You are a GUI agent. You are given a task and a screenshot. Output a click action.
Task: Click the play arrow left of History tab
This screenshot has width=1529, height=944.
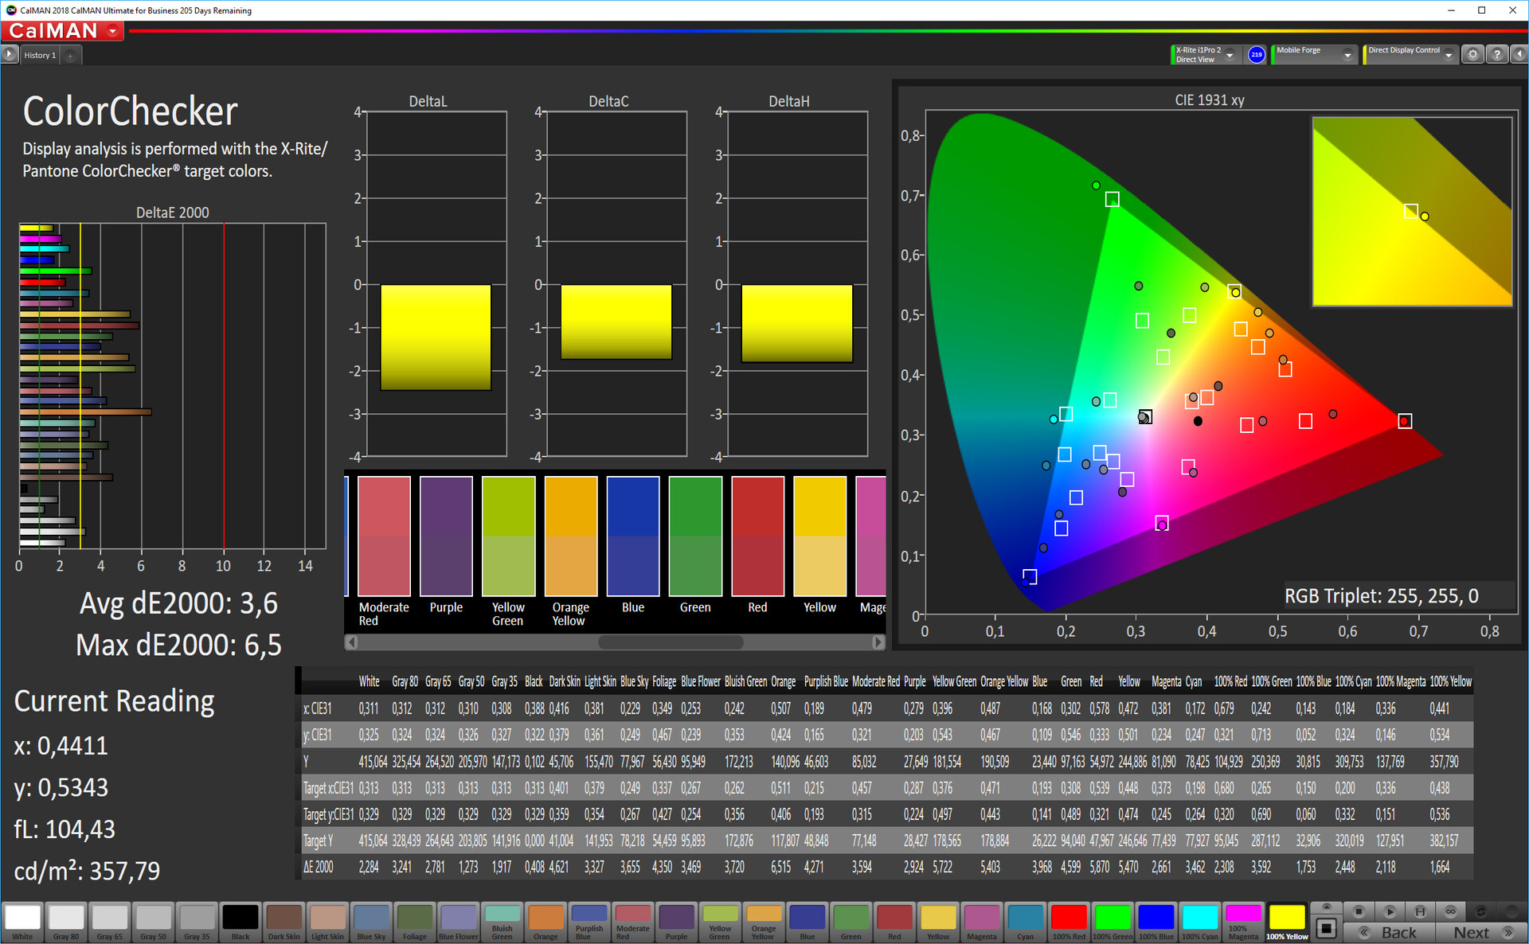click(x=9, y=54)
